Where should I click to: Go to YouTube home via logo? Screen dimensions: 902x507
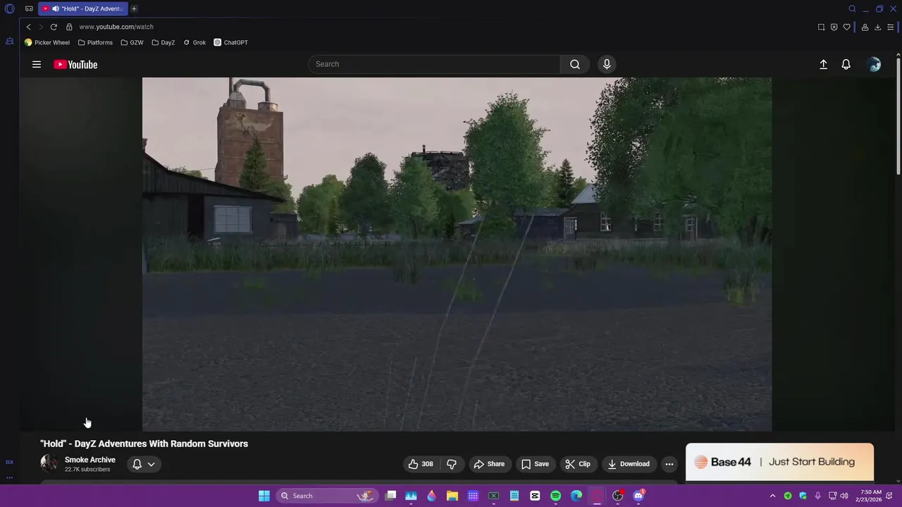tap(75, 64)
